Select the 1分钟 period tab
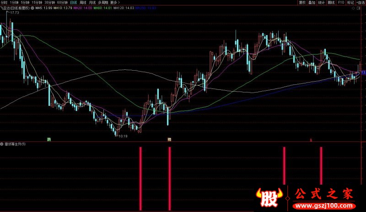The width and height of the screenshot is (366, 212). [14, 3]
